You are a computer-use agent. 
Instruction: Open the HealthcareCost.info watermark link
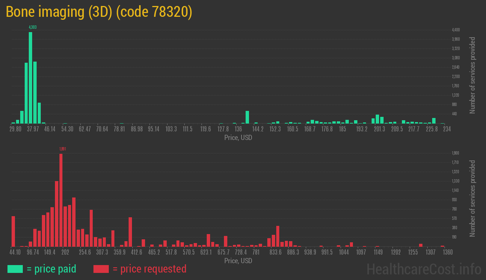[x=424, y=269]
